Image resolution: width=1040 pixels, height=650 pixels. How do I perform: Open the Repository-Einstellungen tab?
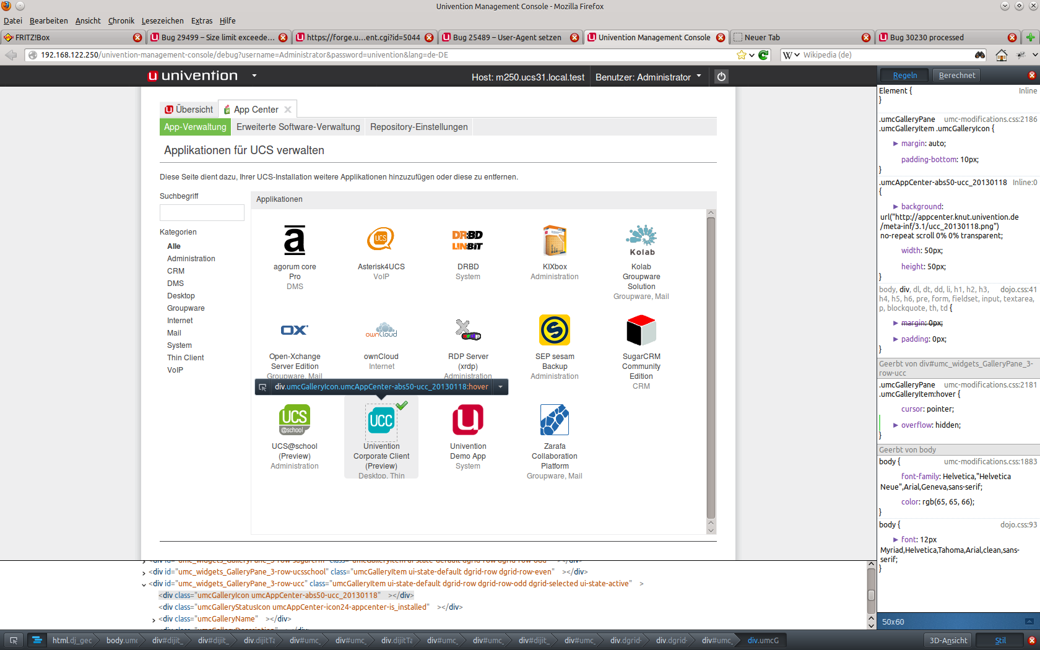418,127
